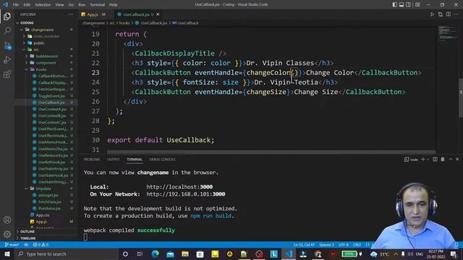Click Ln 23, Col 47 in status bar

click(304, 245)
